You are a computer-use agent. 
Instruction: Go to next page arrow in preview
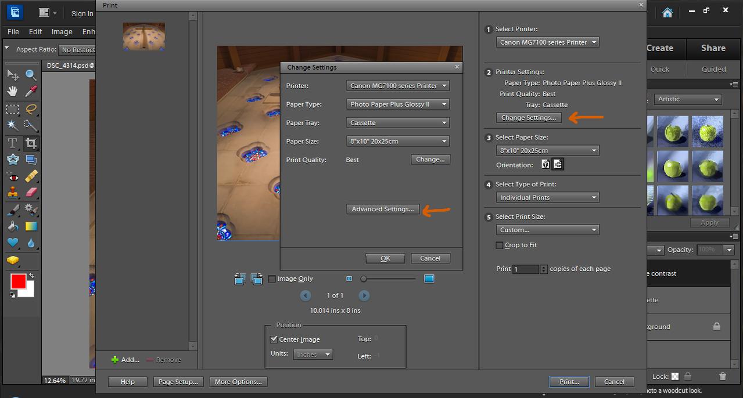click(364, 296)
